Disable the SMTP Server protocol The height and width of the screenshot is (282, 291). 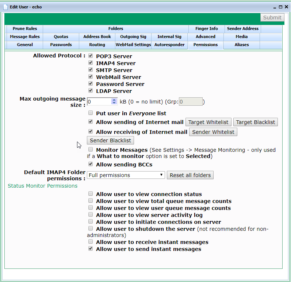coord(91,69)
